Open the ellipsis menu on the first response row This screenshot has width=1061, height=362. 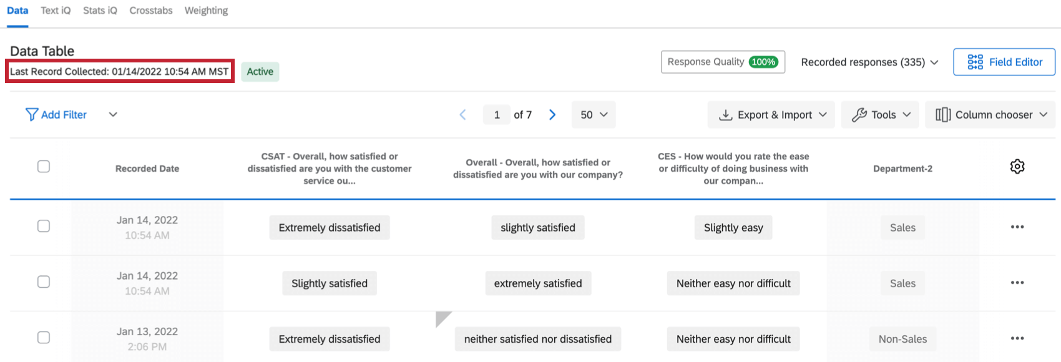click(1017, 227)
